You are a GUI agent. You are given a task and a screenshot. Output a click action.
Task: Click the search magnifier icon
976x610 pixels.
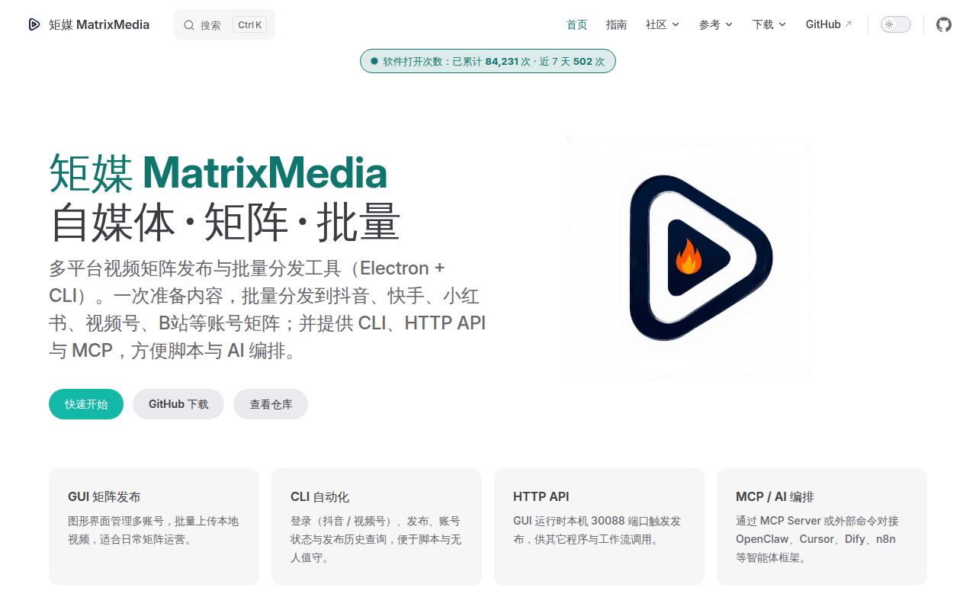click(189, 25)
